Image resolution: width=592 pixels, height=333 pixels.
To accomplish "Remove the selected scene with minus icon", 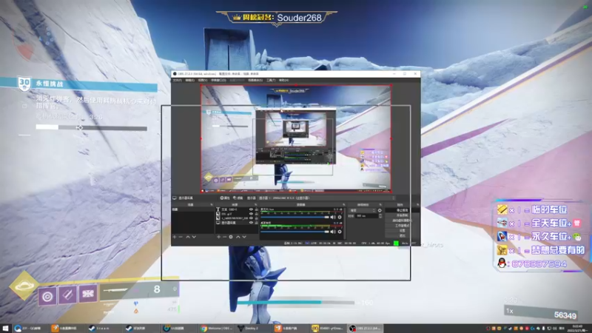I will 181,237.
